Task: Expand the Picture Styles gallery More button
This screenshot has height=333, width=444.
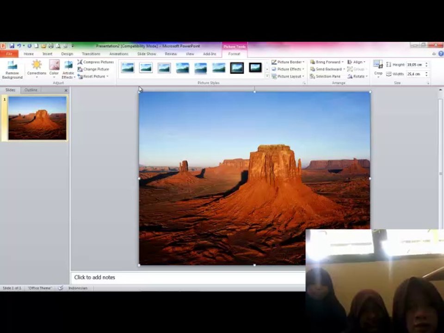Action: click(267, 76)
